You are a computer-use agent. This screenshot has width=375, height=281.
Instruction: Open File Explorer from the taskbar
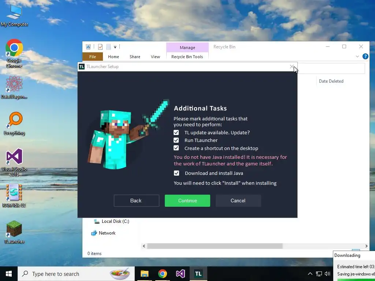[x=144, y=274]
